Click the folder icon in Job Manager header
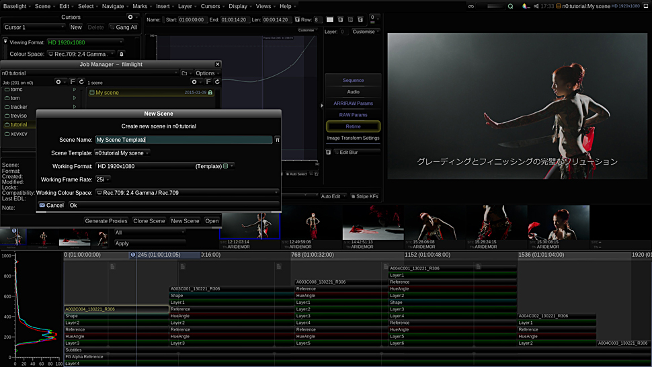This screenshot has height=367, width=652. tap(184, 73)
